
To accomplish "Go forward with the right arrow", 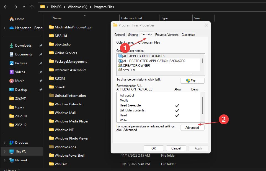I will 16,7.
